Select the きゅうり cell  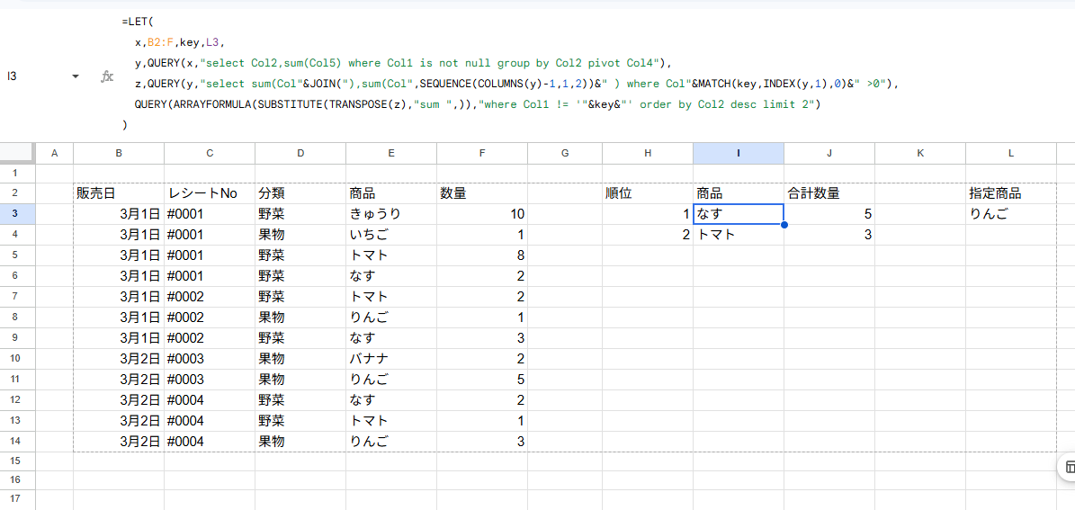tap(391, 214)
